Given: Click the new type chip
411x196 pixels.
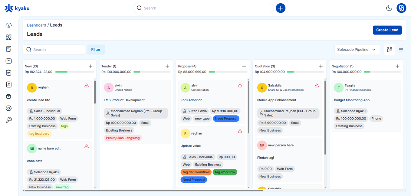Looking at the screenshot, I should (x=202, y=119).
